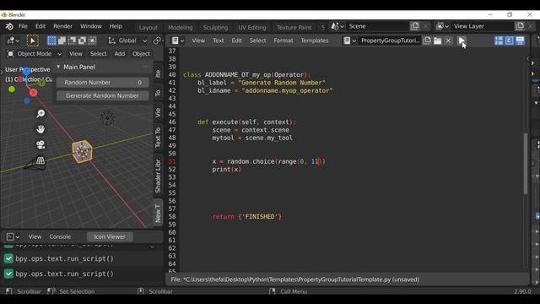Unlink the PropertyGroupTutorial text file

click(x=448, y=41)
